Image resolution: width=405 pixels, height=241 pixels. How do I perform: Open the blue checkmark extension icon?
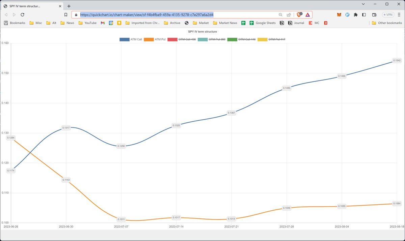click(347, 15)
